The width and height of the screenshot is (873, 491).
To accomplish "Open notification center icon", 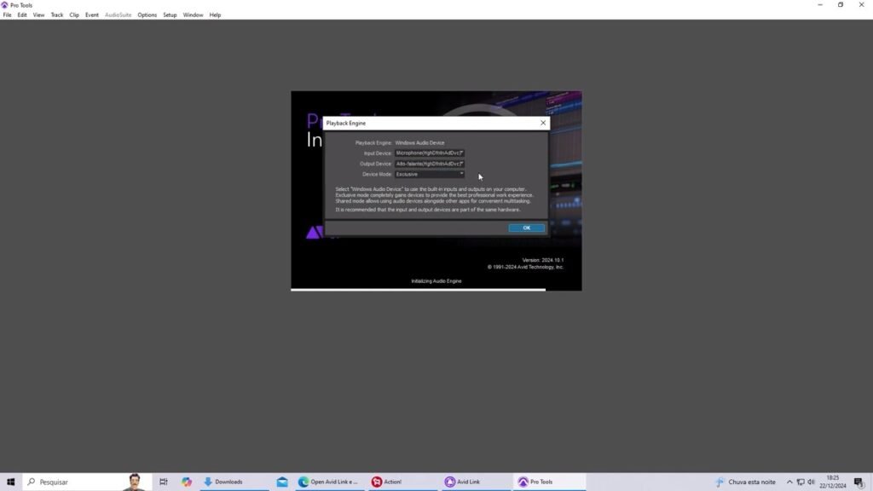I will click(859, 482).
